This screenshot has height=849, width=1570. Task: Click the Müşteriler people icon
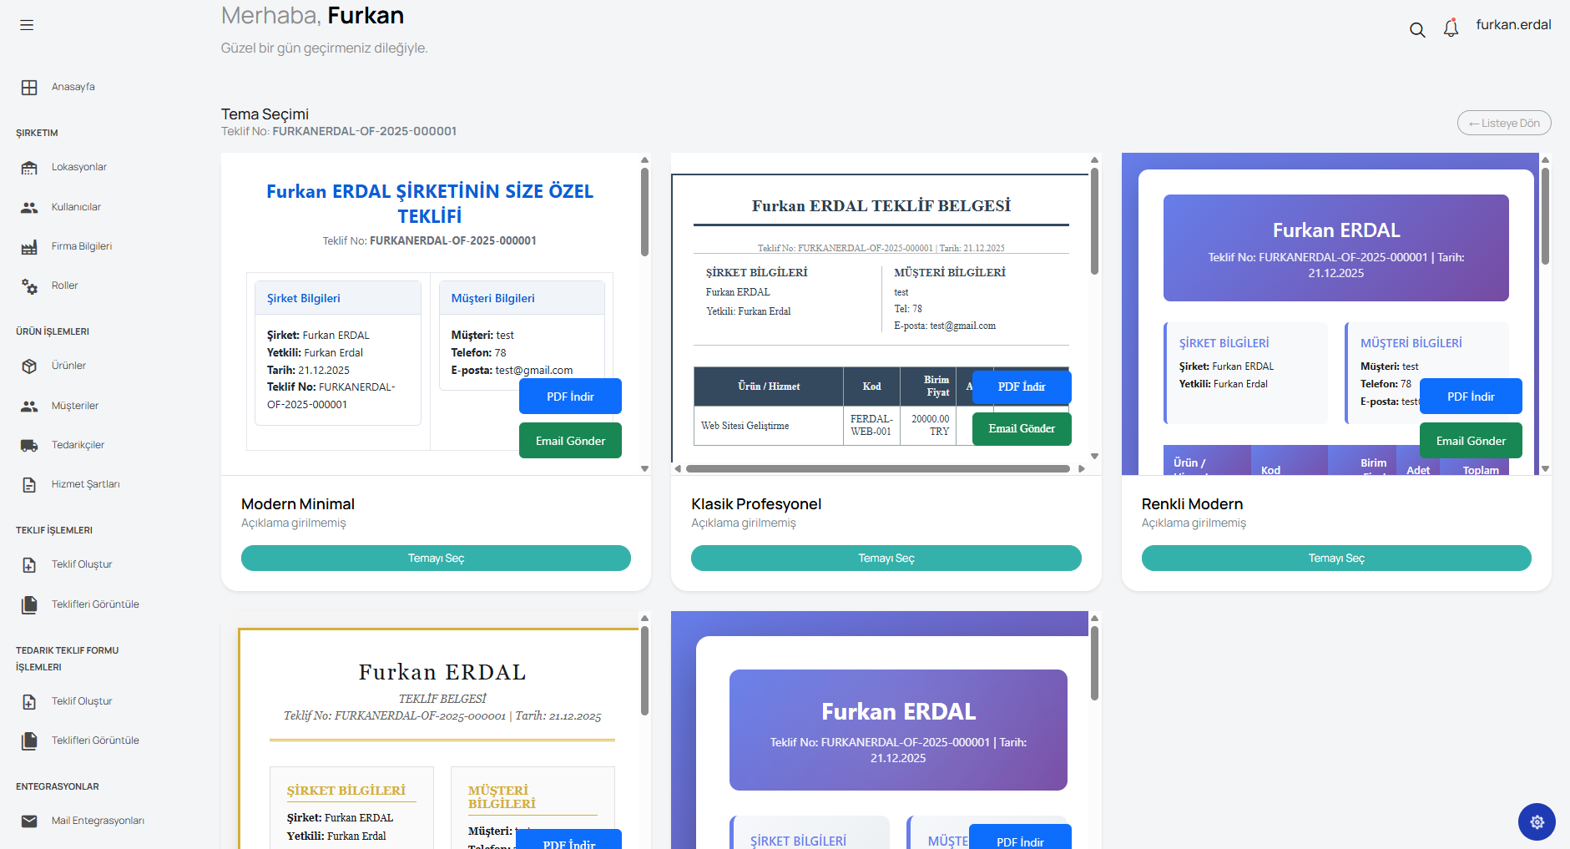[29, 407]
